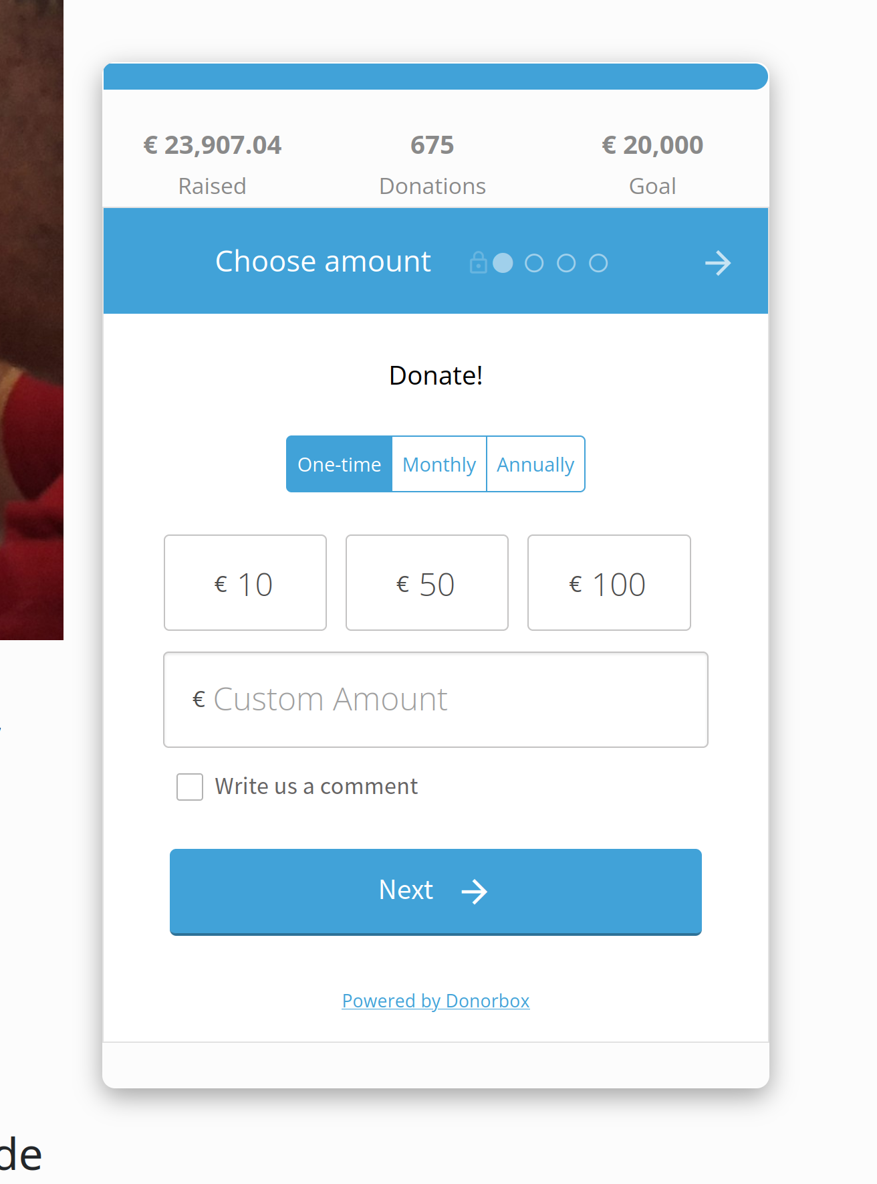Switch to Annually donation frequency
The height and width of the screenshot is (1184, 877).
[x=535, y=464]
